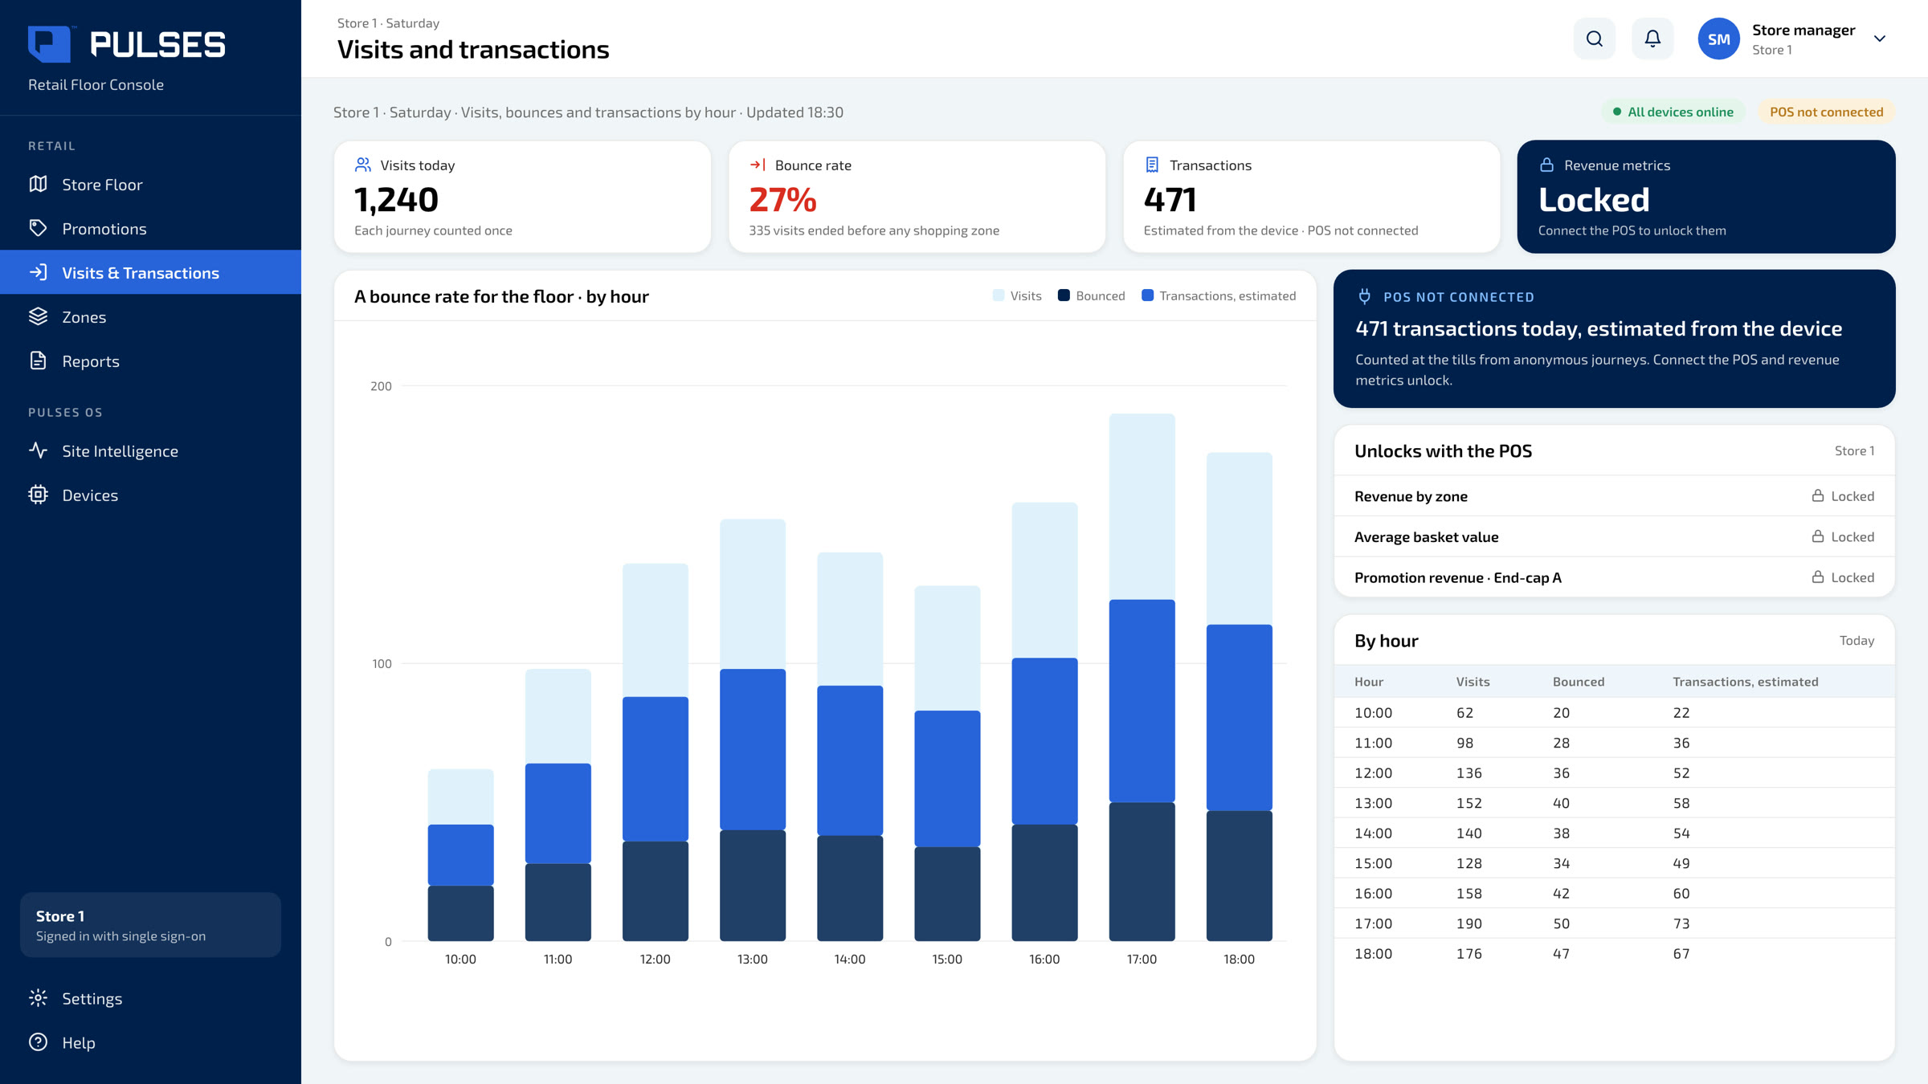Click lock icon for Average basket value
Screen dimensions: 1928x1084
point(1817,536)
